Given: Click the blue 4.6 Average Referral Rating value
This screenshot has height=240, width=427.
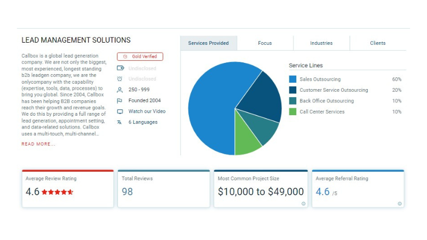Looking at the screenshot, I should point(322,191).
